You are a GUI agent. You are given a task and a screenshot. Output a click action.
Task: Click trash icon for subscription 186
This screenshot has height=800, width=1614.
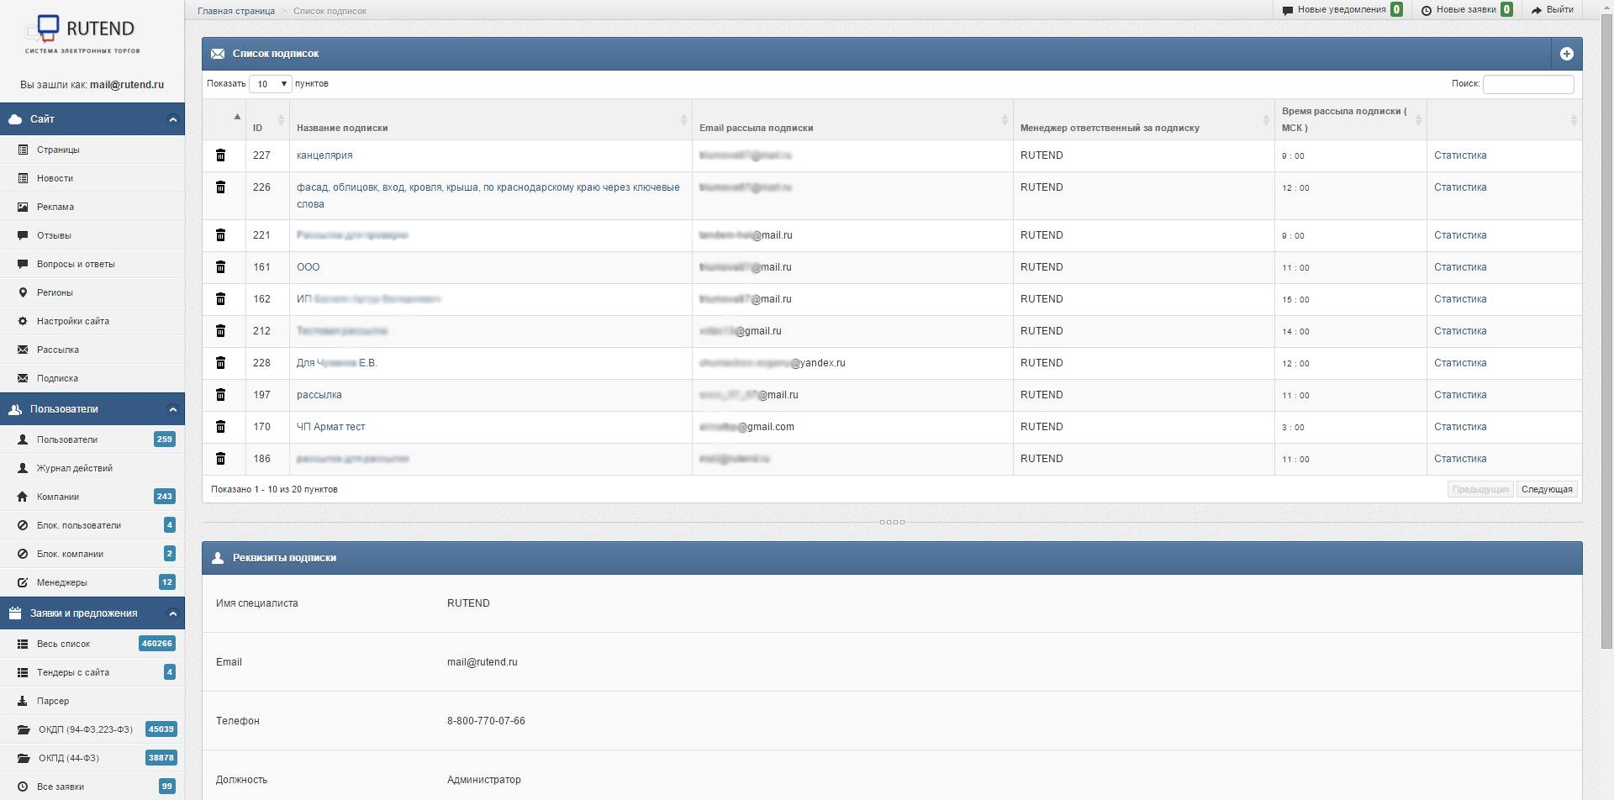point(220,459)
